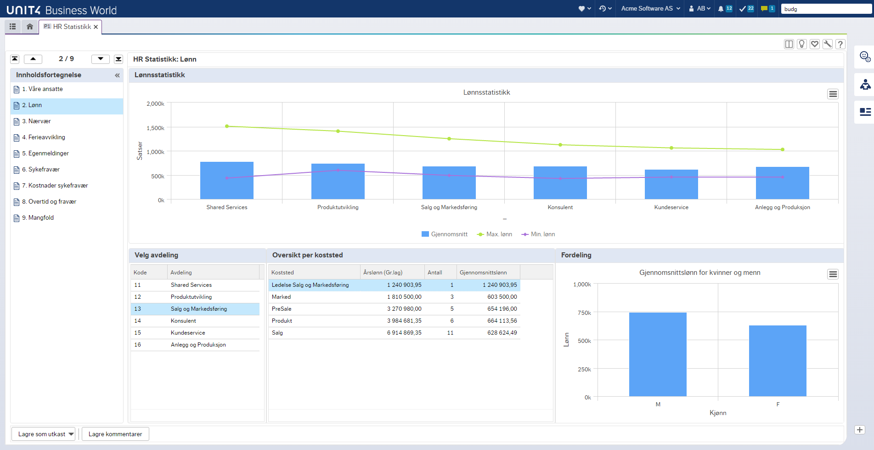Screen dimensions: 874x450
Task: Toggle the split panel layout icon
Action: point(789,44)
